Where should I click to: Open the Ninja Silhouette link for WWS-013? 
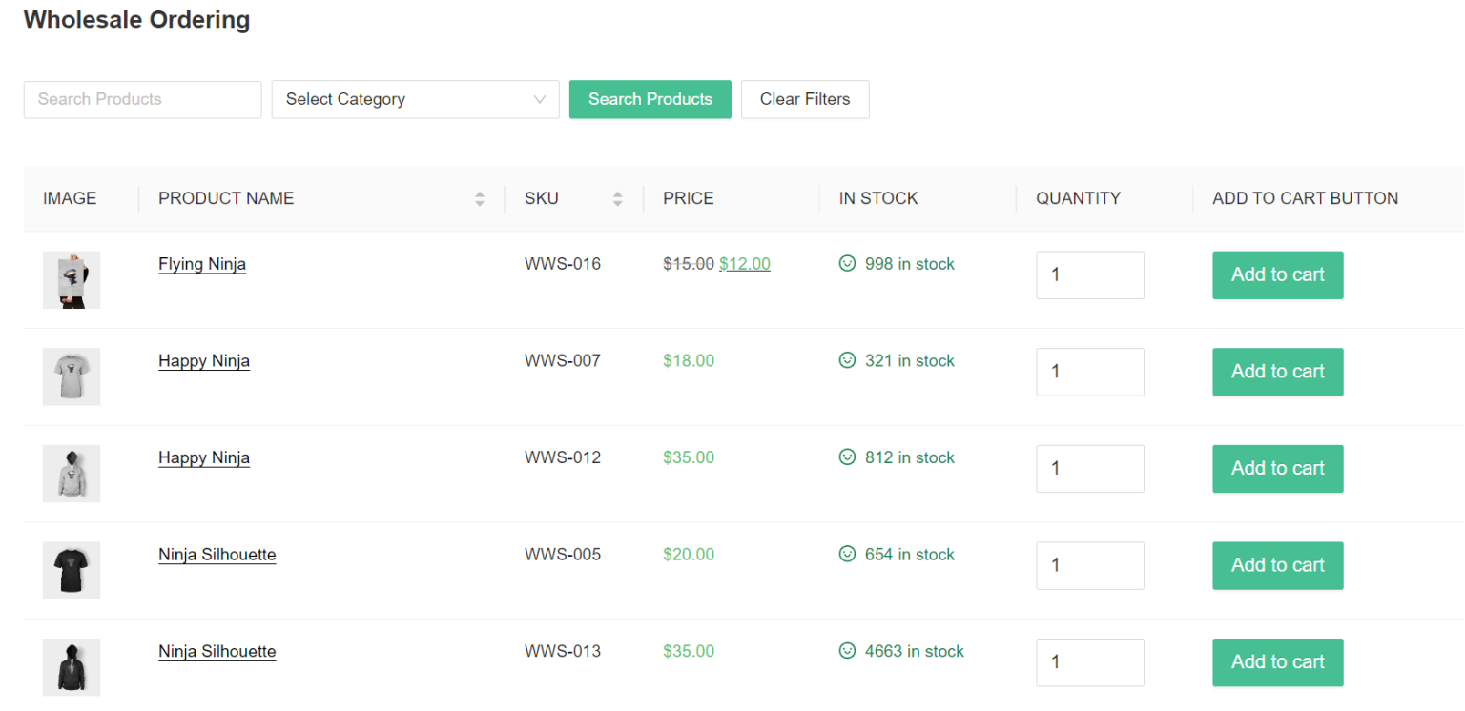click(x=217, y=652)
